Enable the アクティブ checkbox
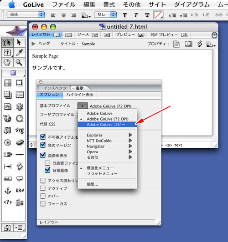Image resolution: width=228 pixels, height=242 pixels. tap(43, 188)
